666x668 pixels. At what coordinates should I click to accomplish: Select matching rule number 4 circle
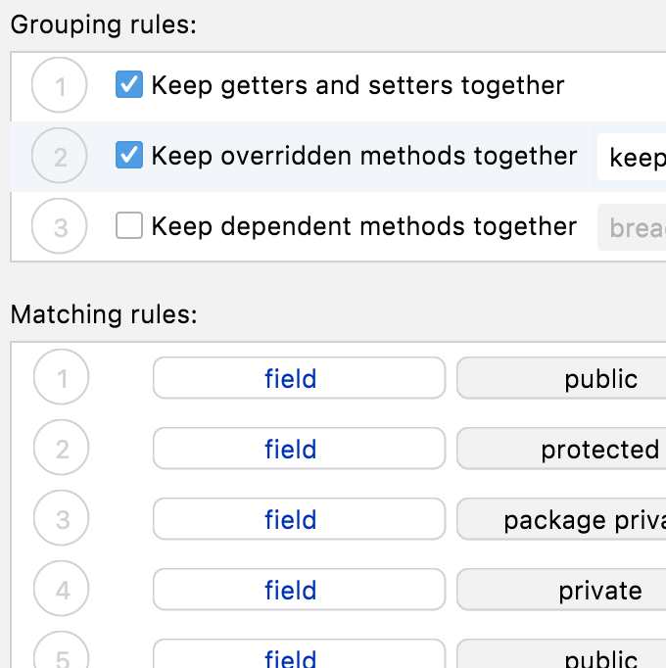(x=63, y=591)
